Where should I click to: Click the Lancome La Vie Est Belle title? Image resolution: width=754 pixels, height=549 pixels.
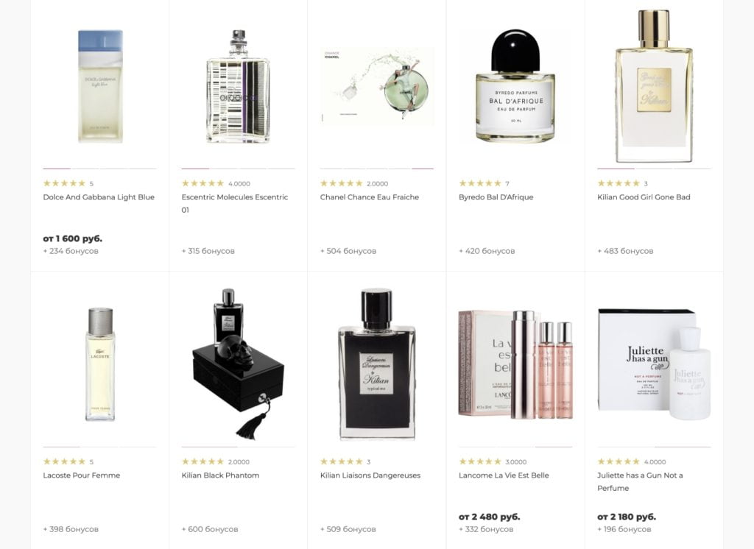point(504,475)
